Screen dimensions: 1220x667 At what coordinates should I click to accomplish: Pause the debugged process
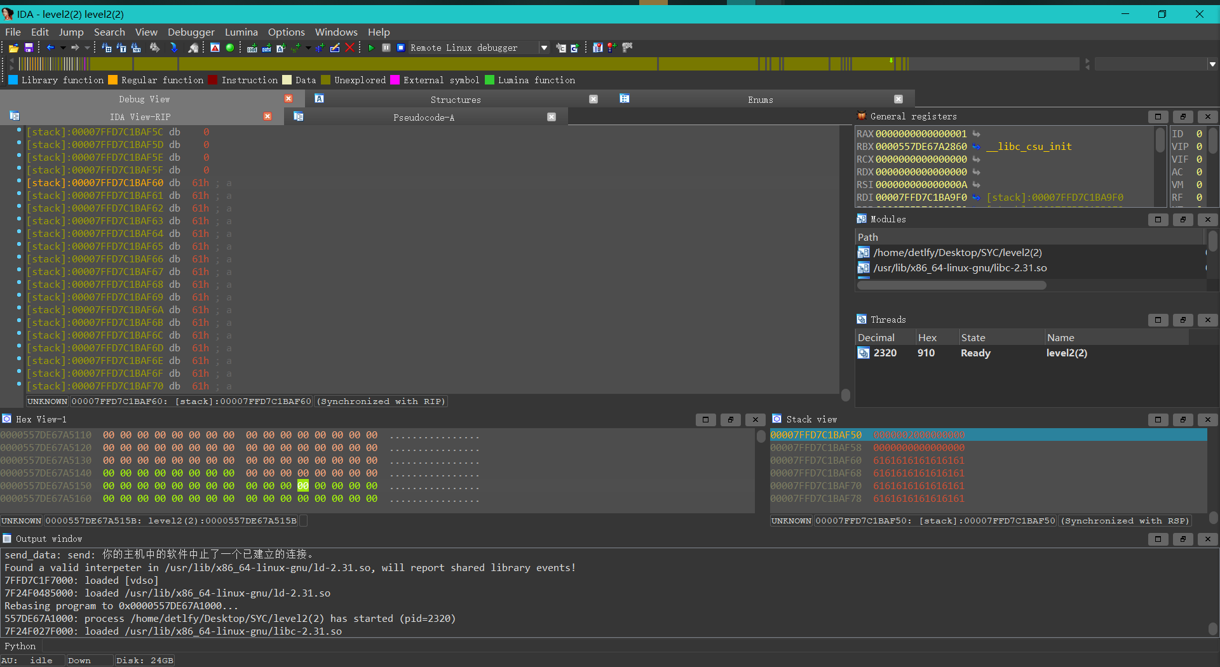pos(386,48)
